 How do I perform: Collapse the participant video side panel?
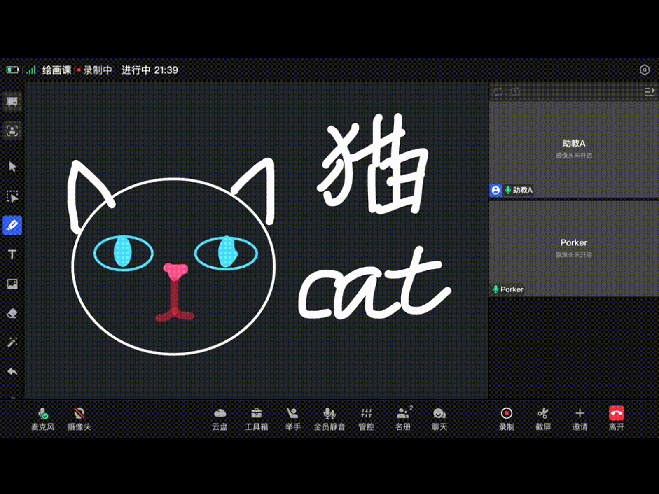click(x=649, y=91)
